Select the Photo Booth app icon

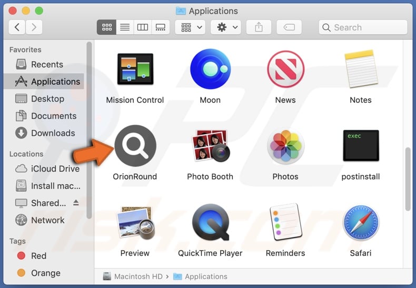tap(211, 146)
